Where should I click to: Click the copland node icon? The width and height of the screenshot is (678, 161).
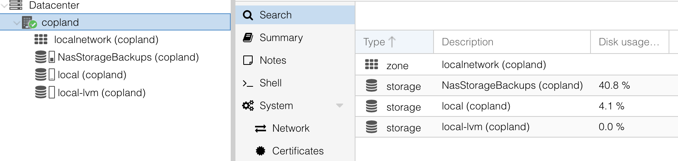(x=29, y=23)
